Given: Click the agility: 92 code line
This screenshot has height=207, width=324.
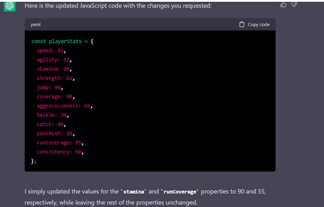Looking at the screenshot, I should 54,60.
